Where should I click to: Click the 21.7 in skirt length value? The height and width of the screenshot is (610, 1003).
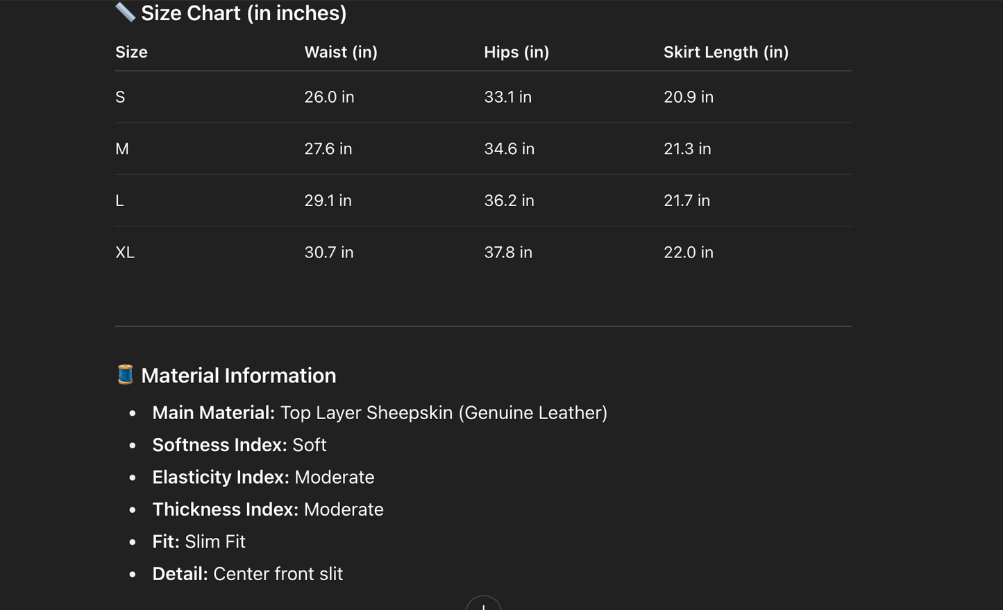pos(686,201)
